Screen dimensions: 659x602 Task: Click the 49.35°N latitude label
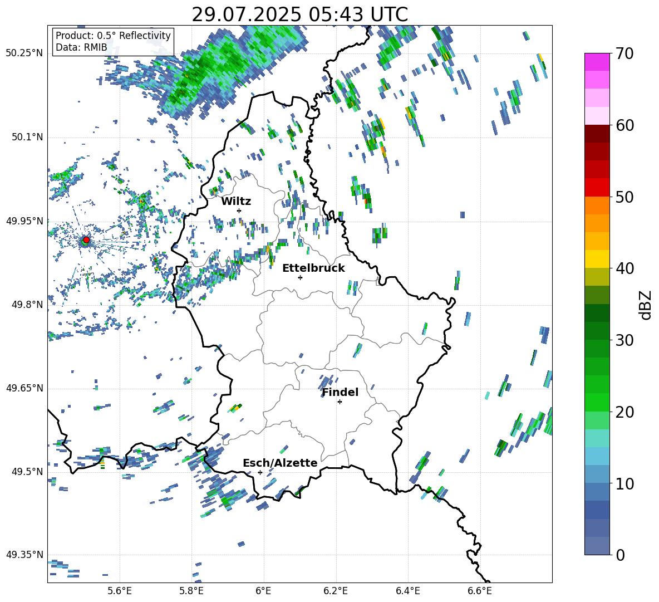tap(24, 555)
